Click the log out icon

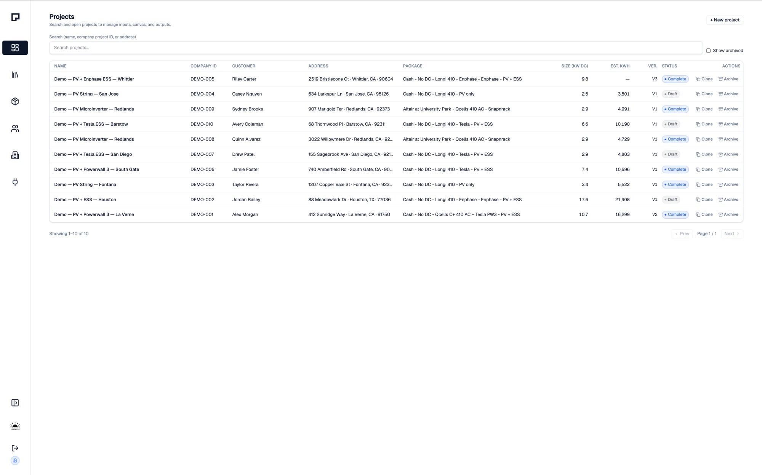pyautogui.click(x=15, y=448)
